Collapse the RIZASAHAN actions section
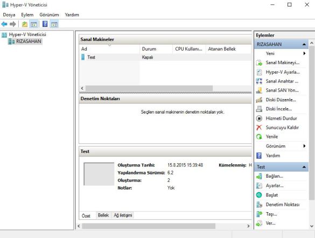 tap(304, 44)
